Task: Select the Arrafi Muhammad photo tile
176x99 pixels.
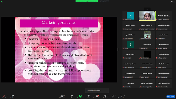Action: [x=147, y=35]
